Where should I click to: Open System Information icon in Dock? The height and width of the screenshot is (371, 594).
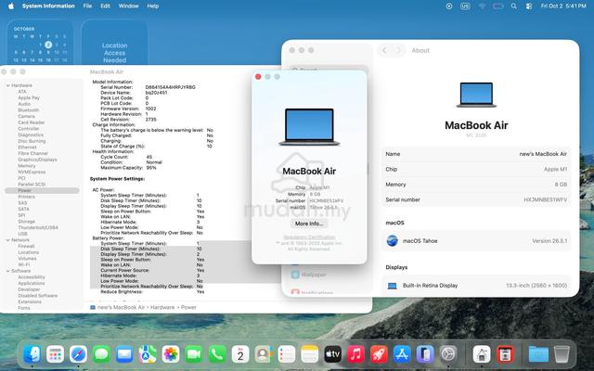482,354
